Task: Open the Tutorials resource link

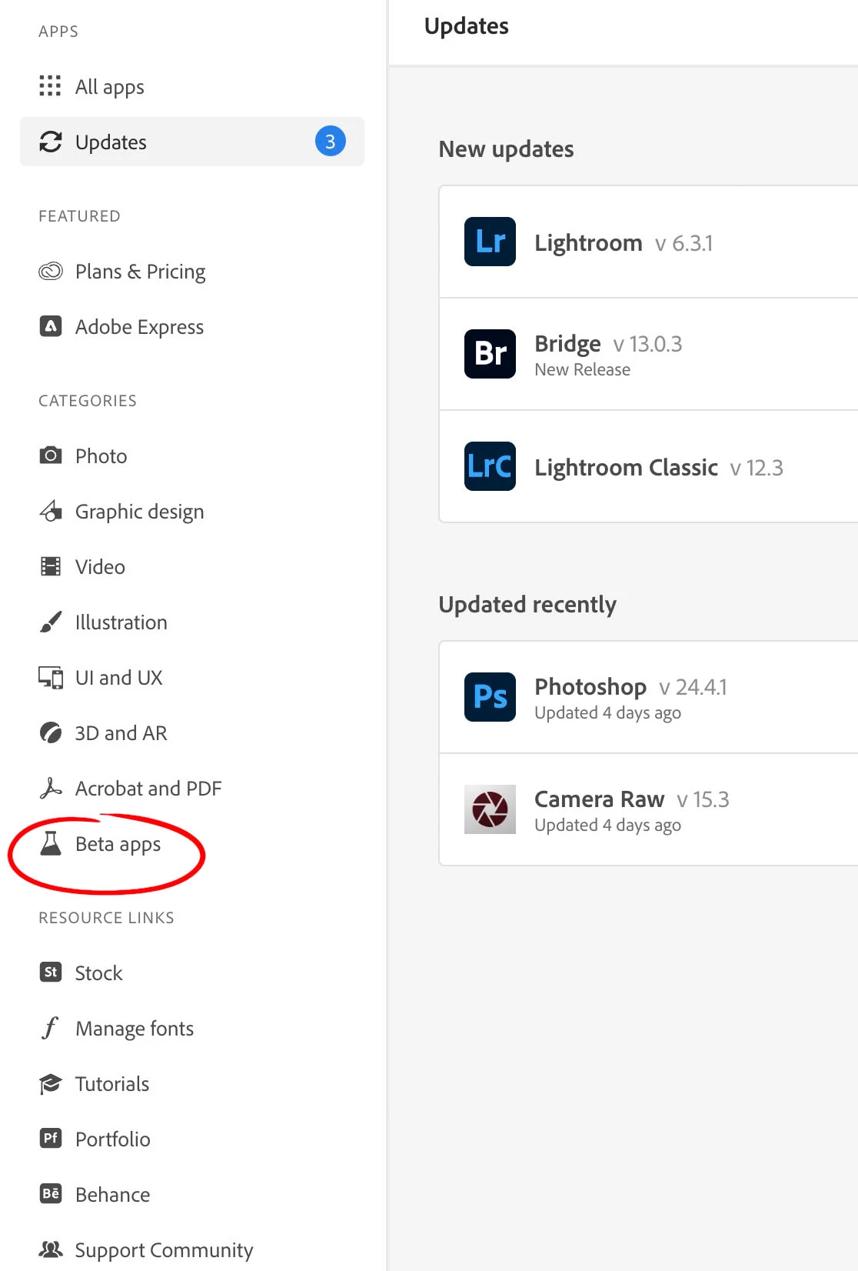Action: (192, 1083)
